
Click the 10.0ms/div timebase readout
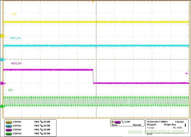(x=153, y=122)
